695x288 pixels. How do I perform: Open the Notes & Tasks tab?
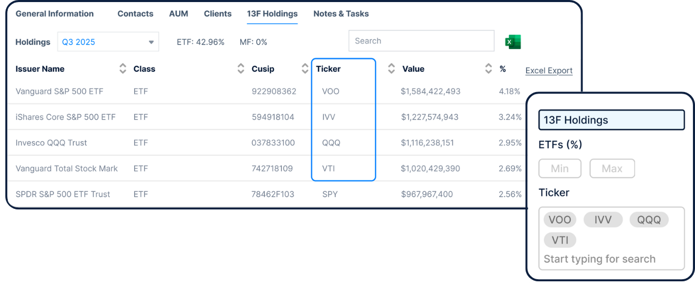pyautogui.click(x=341, y=14)
